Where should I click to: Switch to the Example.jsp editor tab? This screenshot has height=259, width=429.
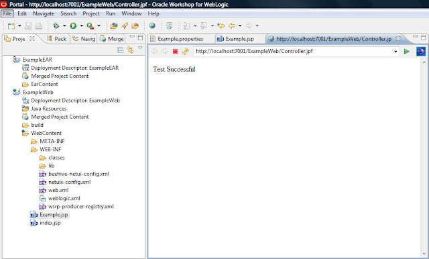point(235,39)
